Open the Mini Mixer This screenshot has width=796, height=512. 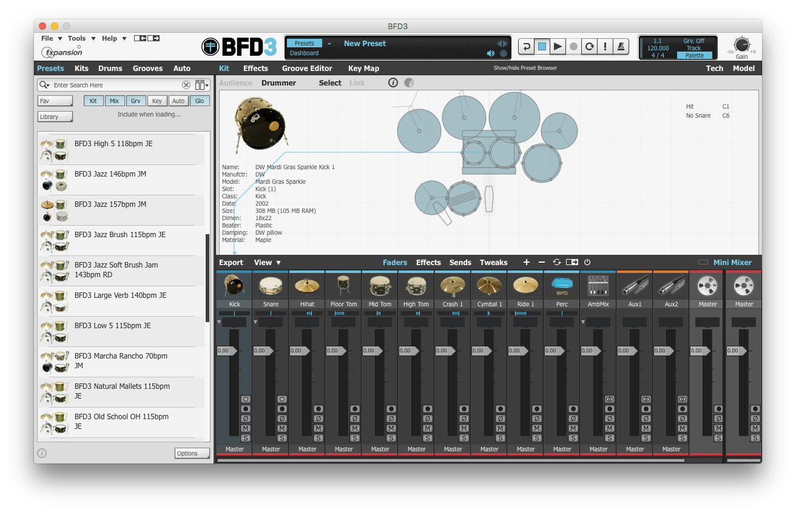point(732,263)
